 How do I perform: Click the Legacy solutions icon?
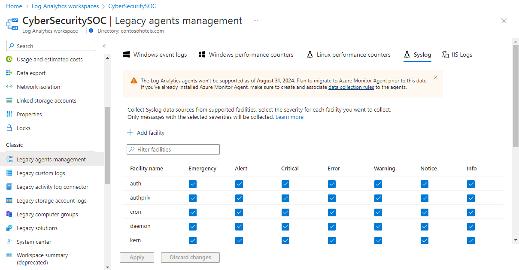pos(9,228)
